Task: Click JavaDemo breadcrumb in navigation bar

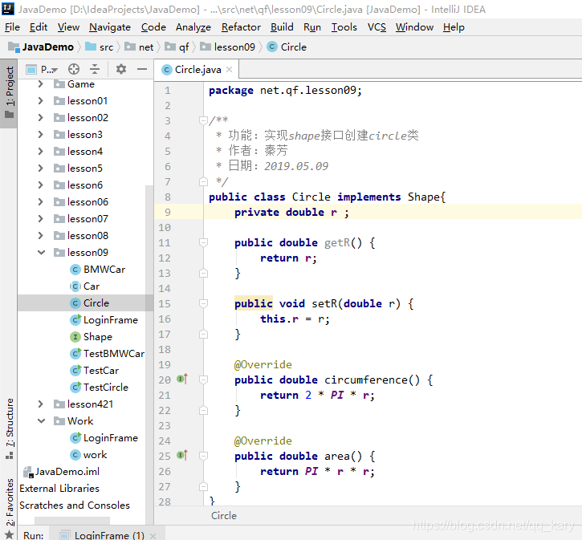Action: 41,47
